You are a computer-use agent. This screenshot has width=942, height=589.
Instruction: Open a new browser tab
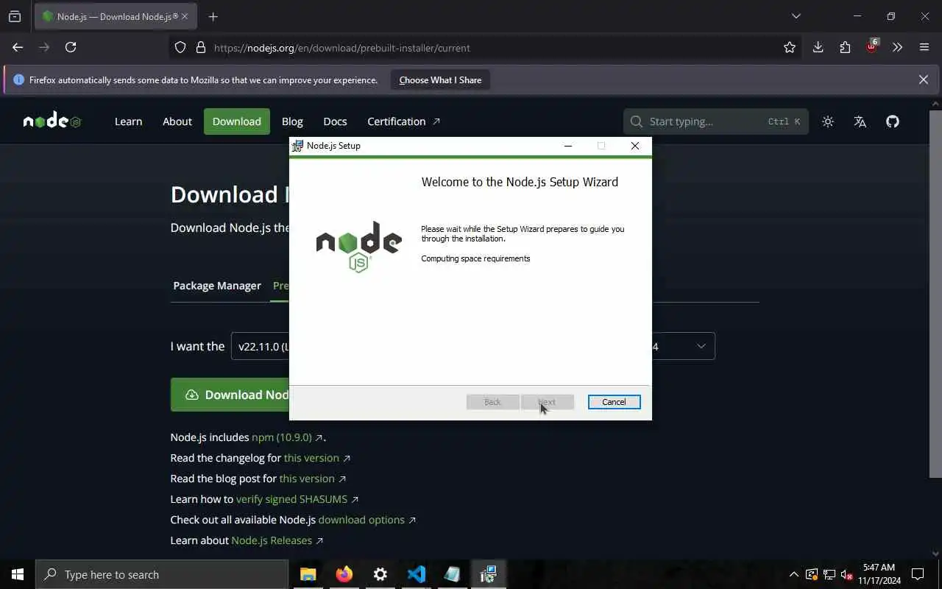tap(213, 16)
